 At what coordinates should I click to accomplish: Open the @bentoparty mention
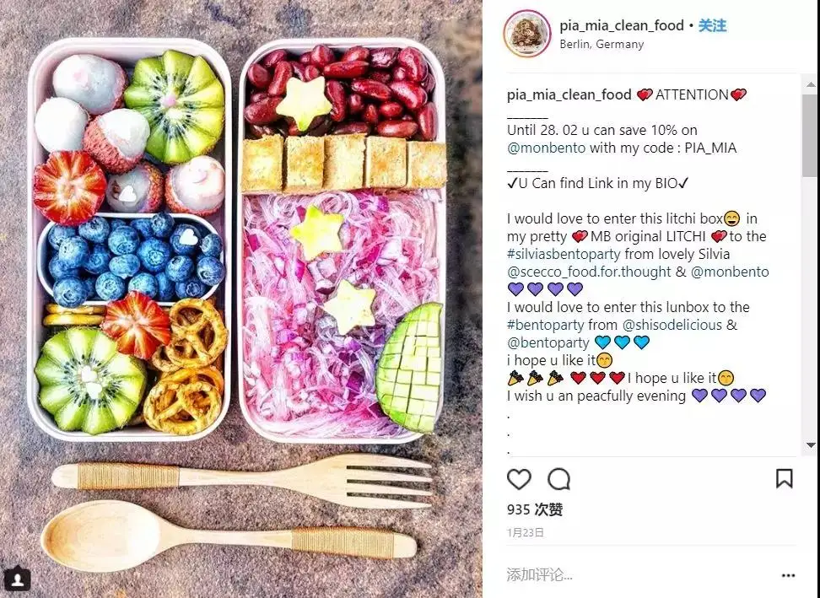548,343
